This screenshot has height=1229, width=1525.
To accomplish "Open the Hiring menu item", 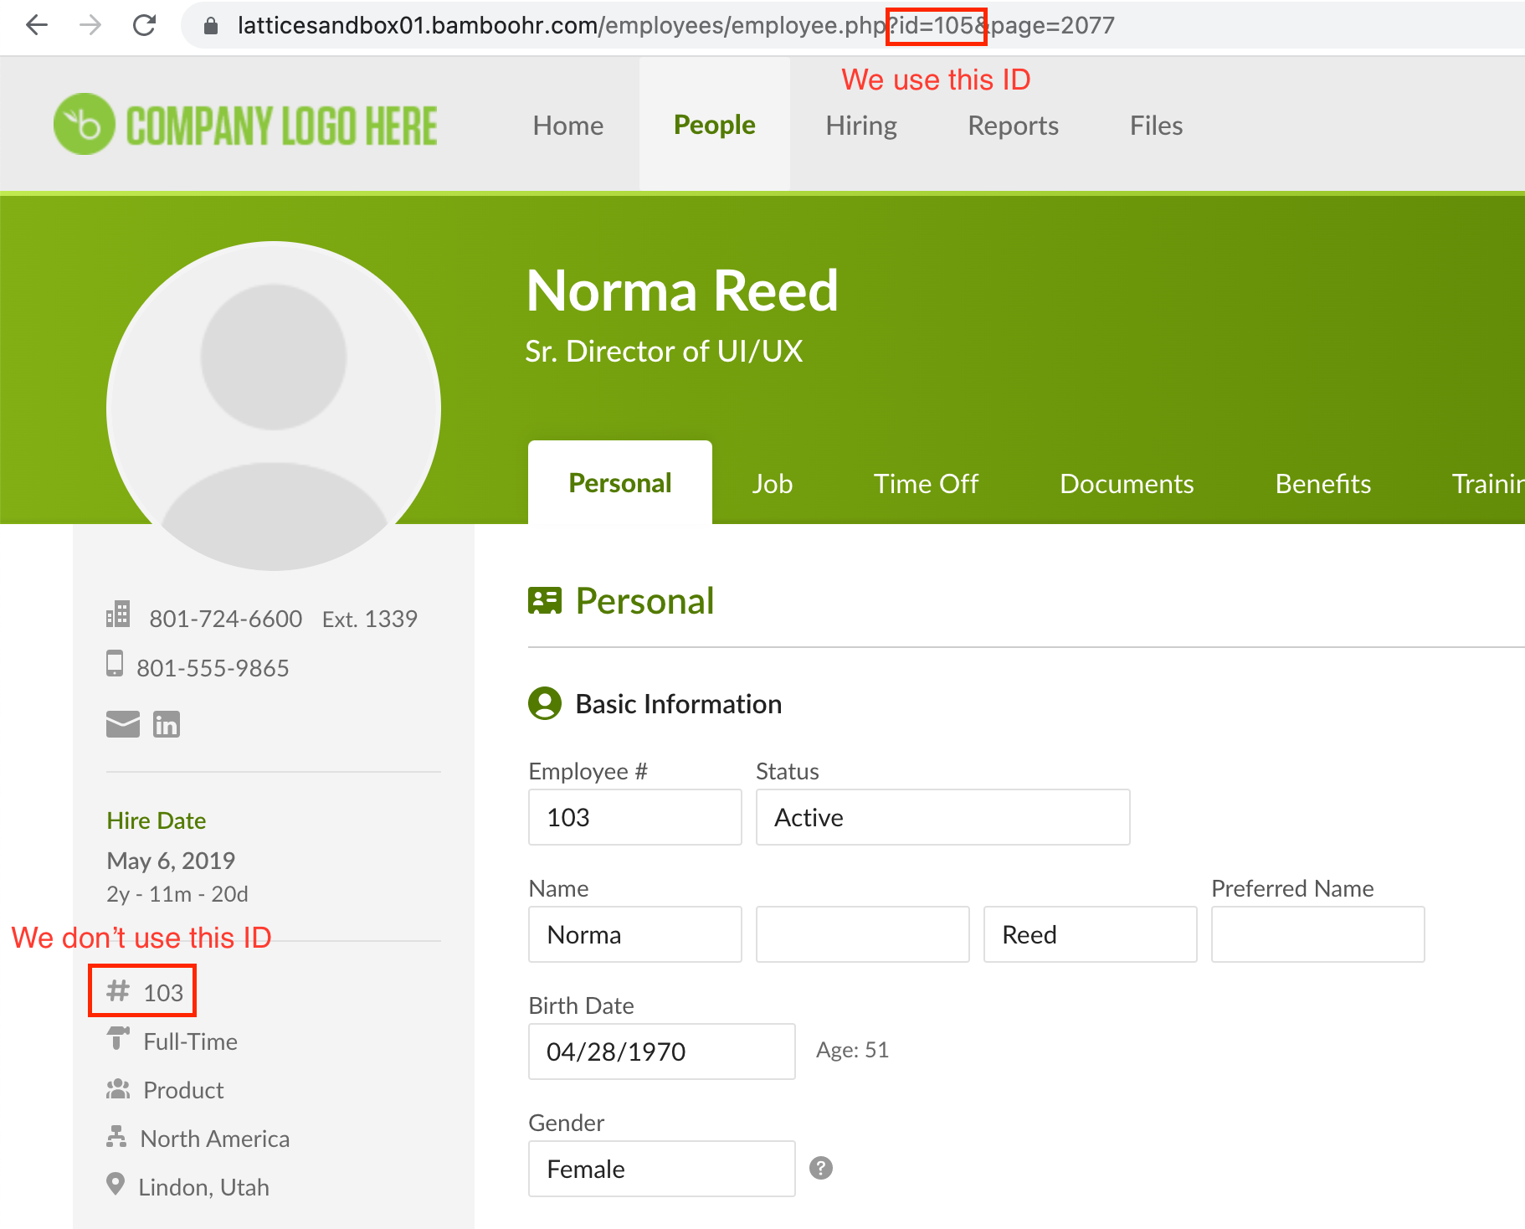I will 860,125.
